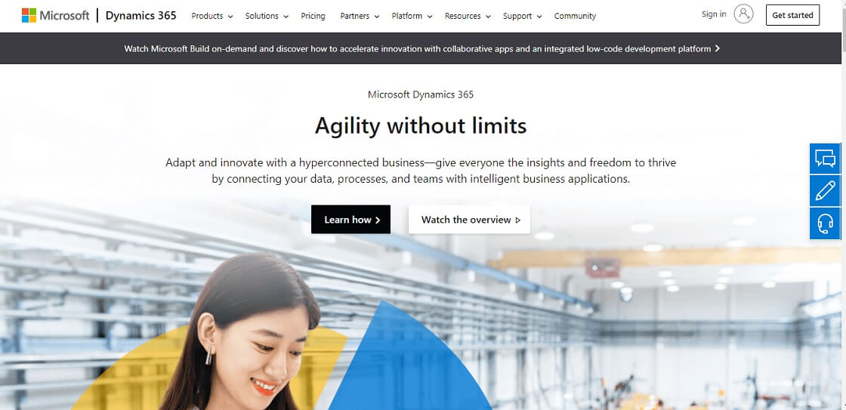The height and width of the screenshot is (410, 846).
Task: Click the Sign in link
Action: [714, 14]
